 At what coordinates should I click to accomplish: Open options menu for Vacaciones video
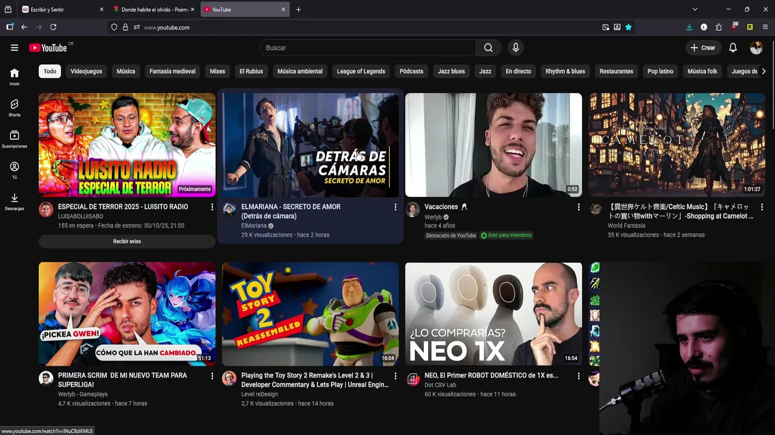(578, 207)
